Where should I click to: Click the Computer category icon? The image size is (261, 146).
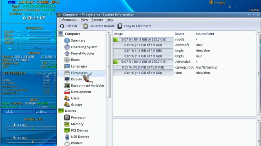[x=61, y=34]
